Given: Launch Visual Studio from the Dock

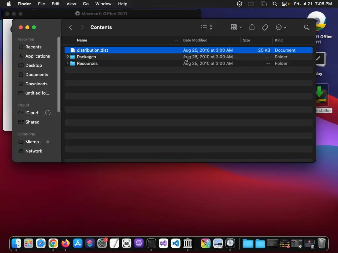Looking at the screenshot, I should [x=163, y=243].
